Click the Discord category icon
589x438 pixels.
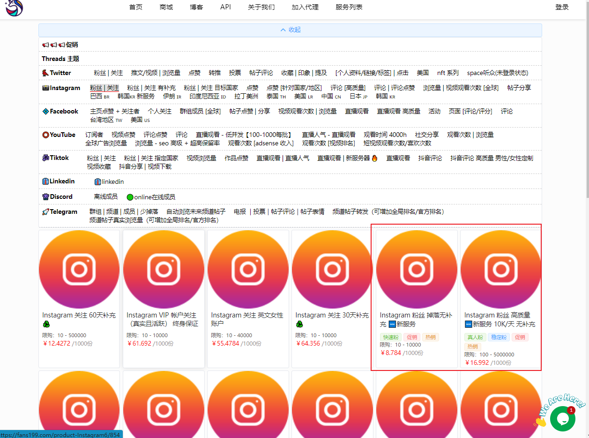pos(45,197)
